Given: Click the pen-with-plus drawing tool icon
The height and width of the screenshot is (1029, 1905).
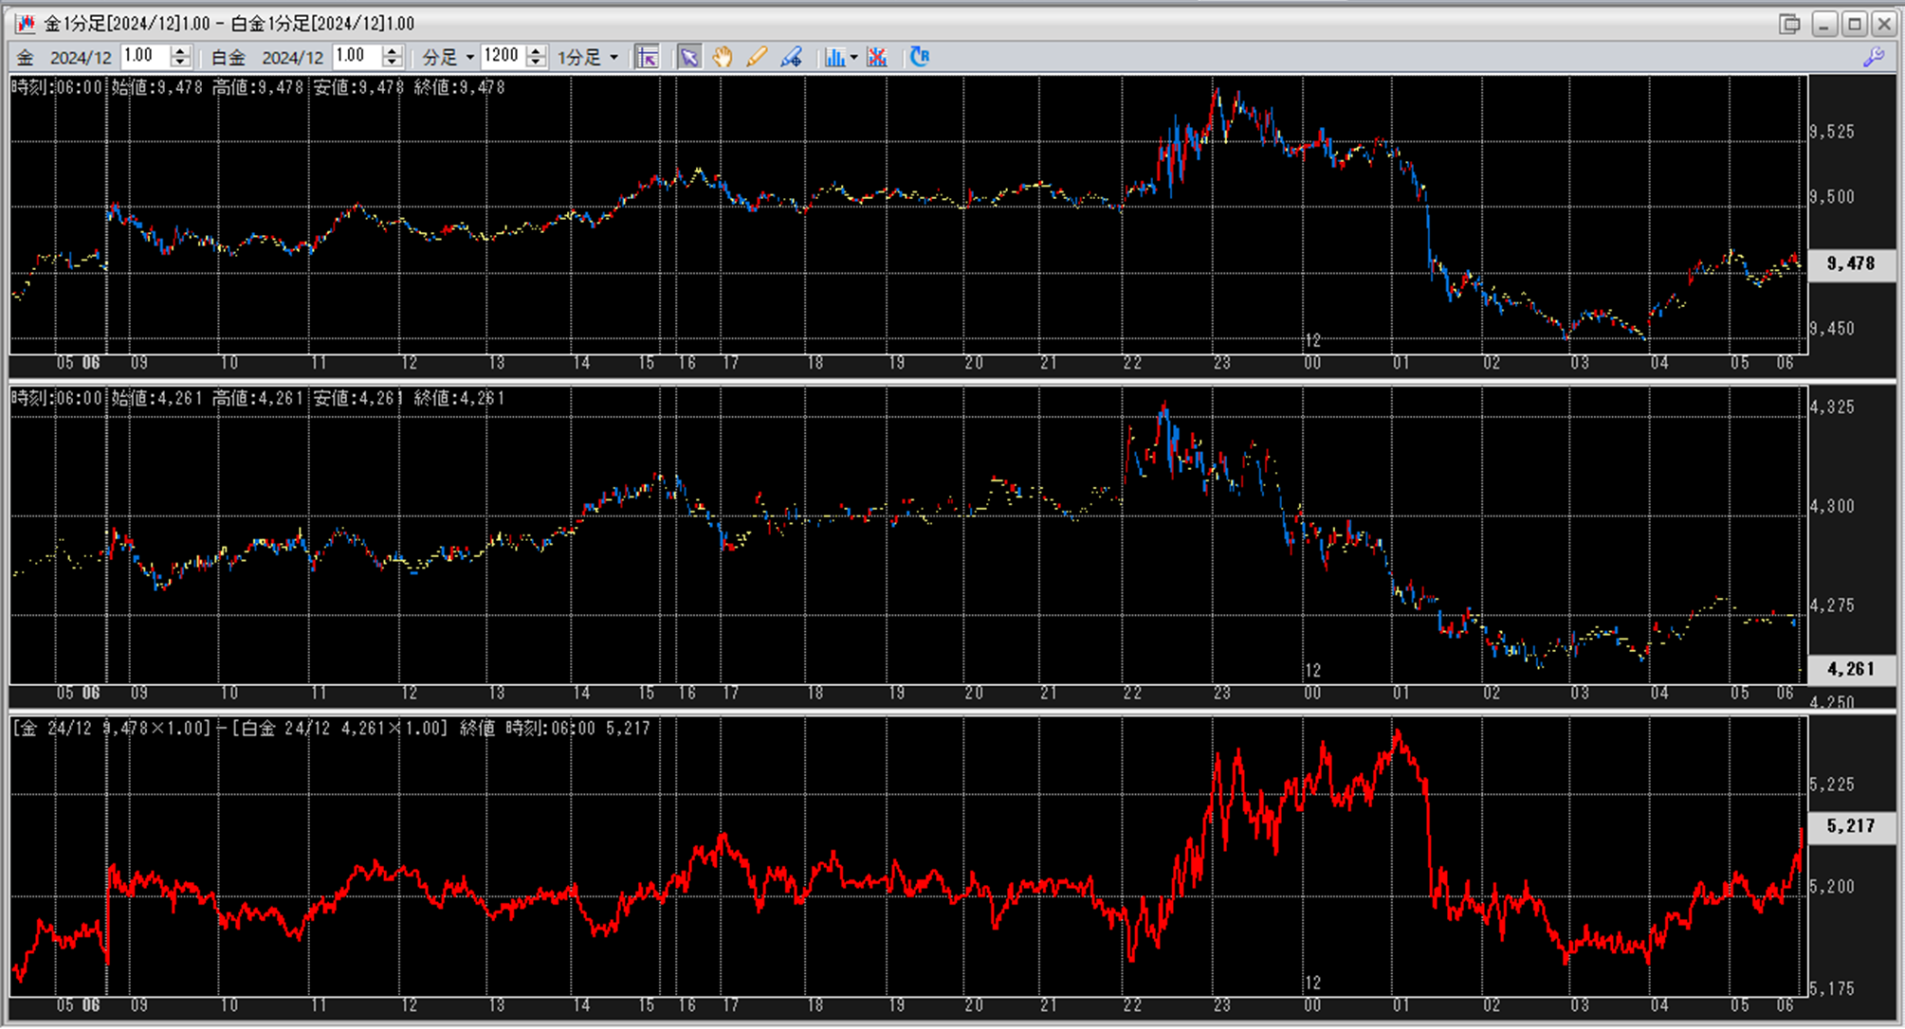Looking at the screenshot, I should pos(792,57).
